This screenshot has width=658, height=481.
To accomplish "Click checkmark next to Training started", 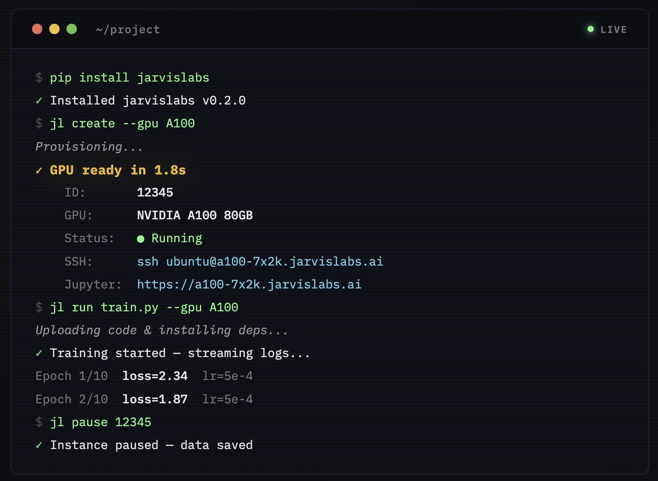I will tap(39, 353).
